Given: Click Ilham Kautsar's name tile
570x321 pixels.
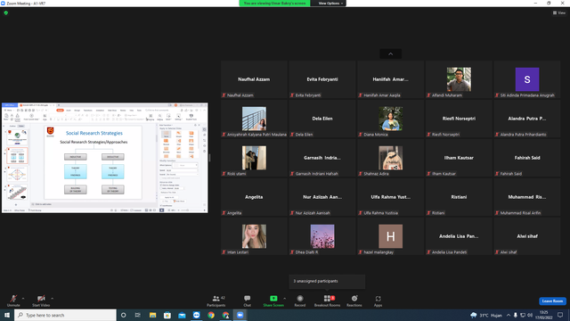Looking at the screenshot, I should [459, 158].
